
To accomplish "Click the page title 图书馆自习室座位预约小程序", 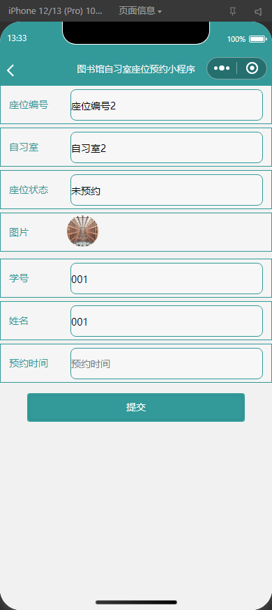I will [x=136, y=69].
